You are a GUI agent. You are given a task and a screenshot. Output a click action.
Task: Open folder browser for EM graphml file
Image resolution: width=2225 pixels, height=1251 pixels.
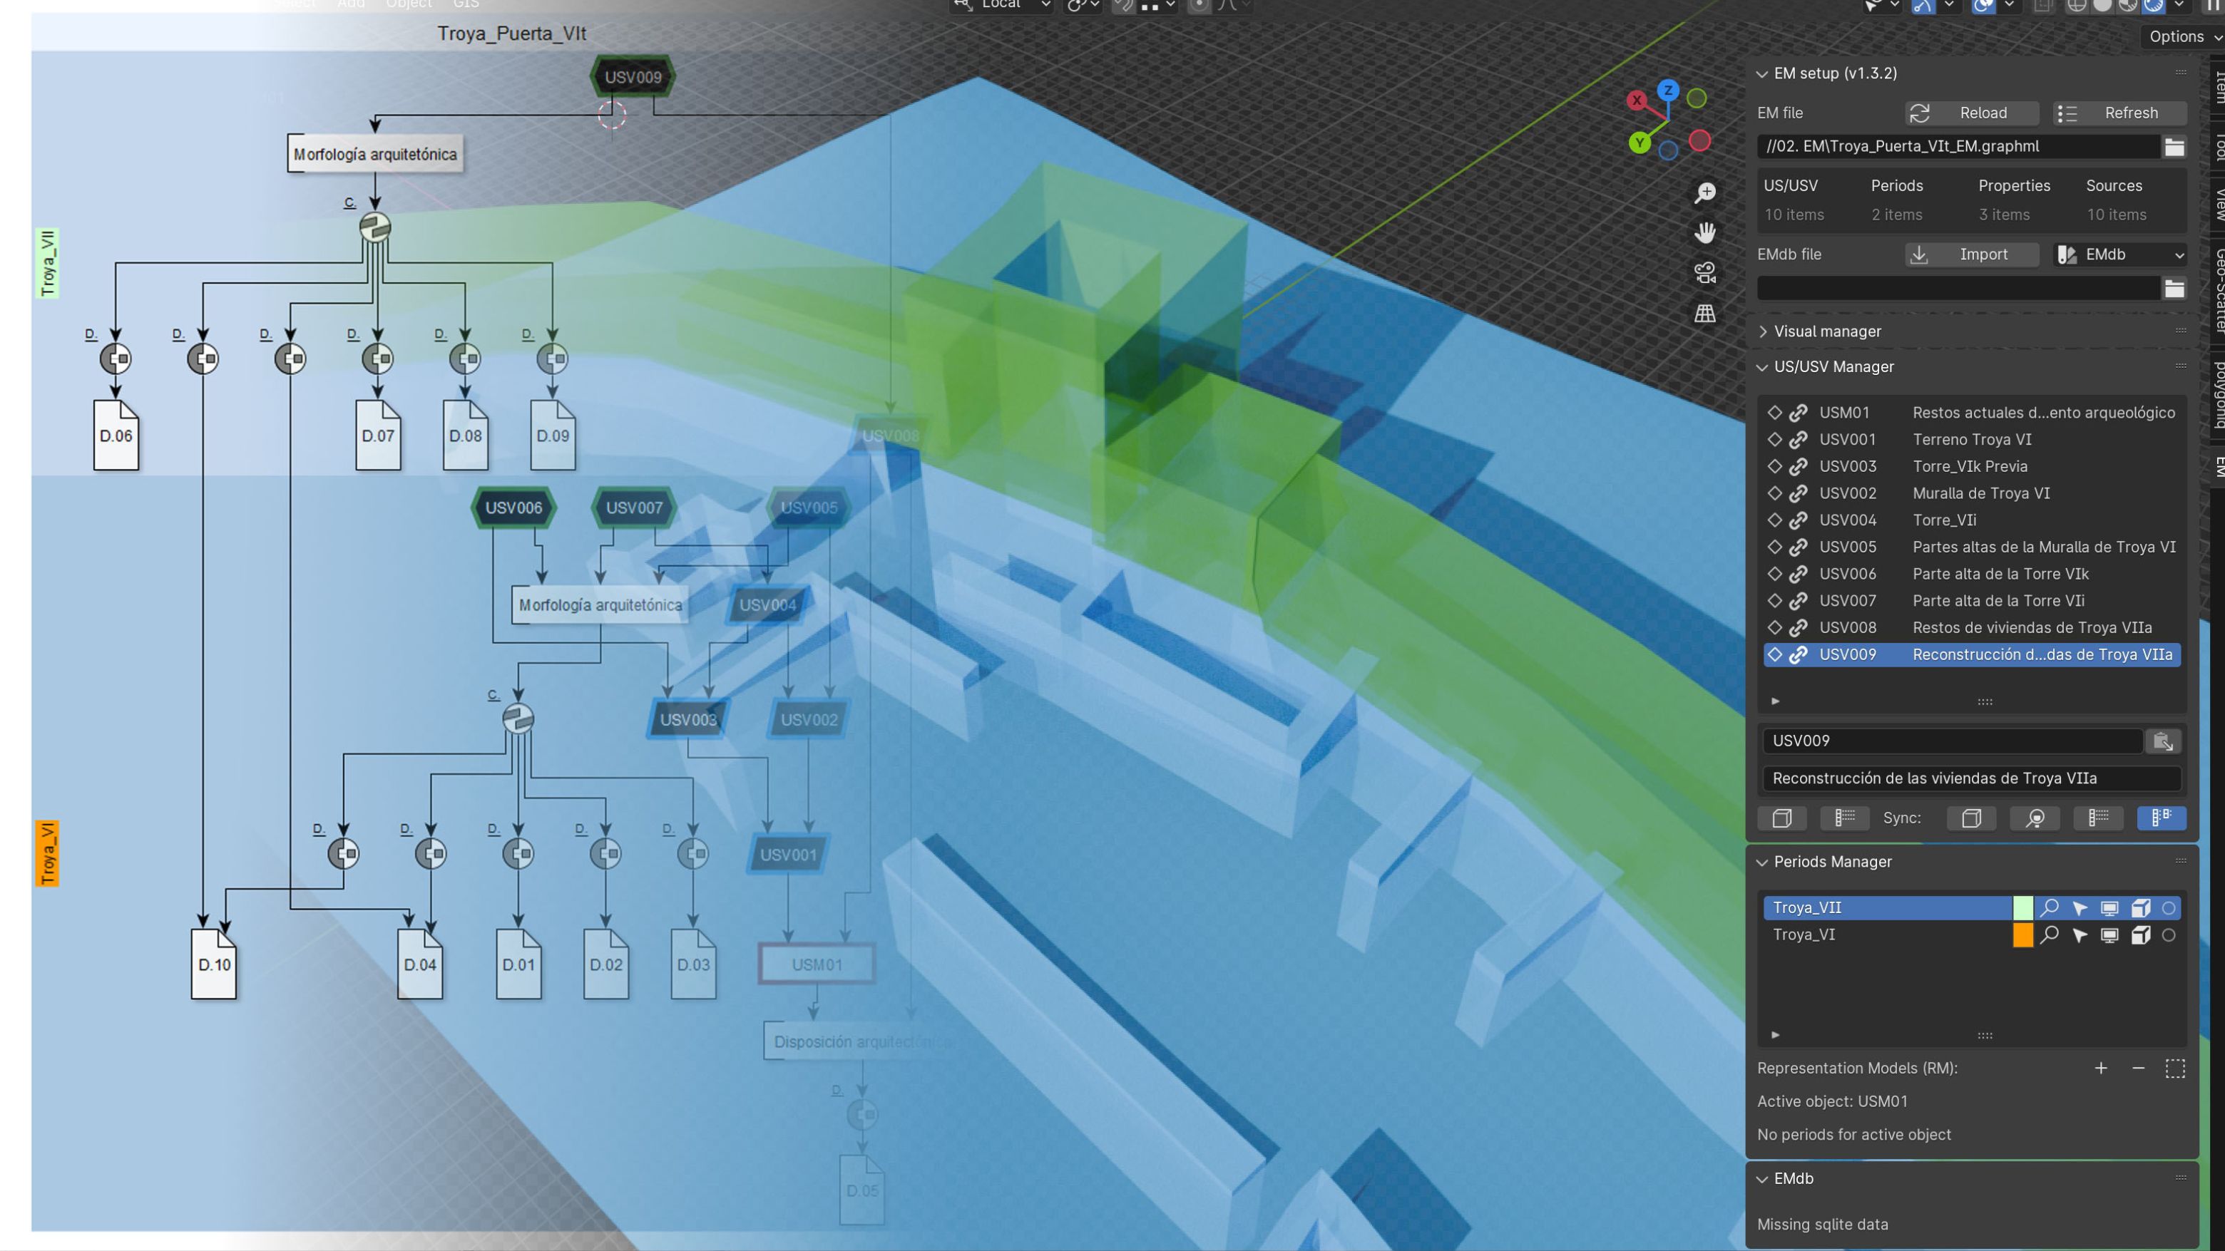(x=2174, y=147)
